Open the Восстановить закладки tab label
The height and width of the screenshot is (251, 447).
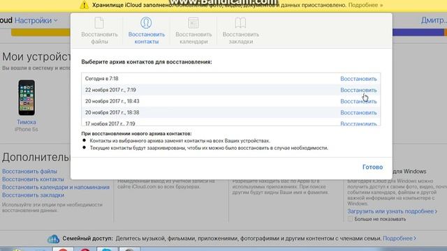[x=241, y=38]
